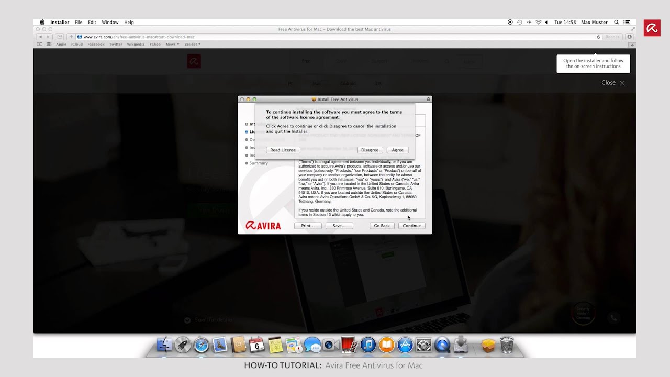This screenshot has height=377, width=670.
Task: Open the Window menu
Action: tap(110, 22)
